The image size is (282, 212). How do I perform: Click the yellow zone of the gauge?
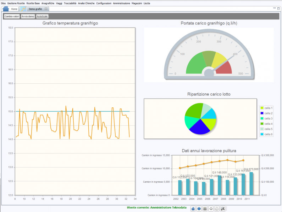(x=219, y=60)
